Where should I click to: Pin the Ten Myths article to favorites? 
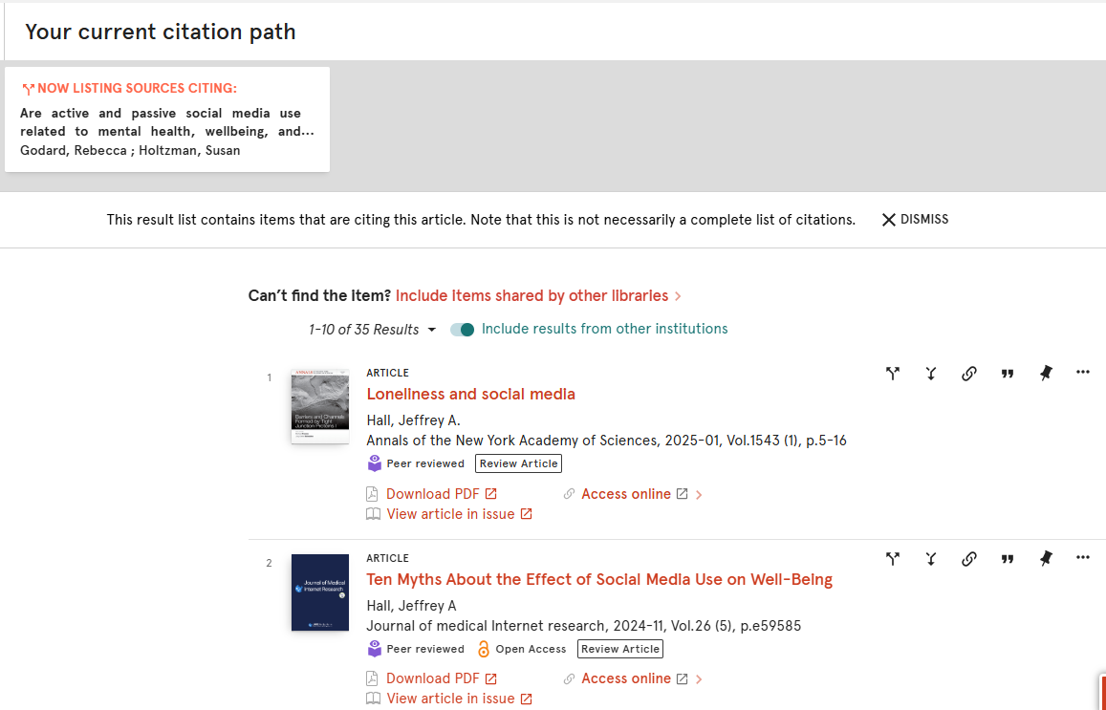[x=1046, y=559]
